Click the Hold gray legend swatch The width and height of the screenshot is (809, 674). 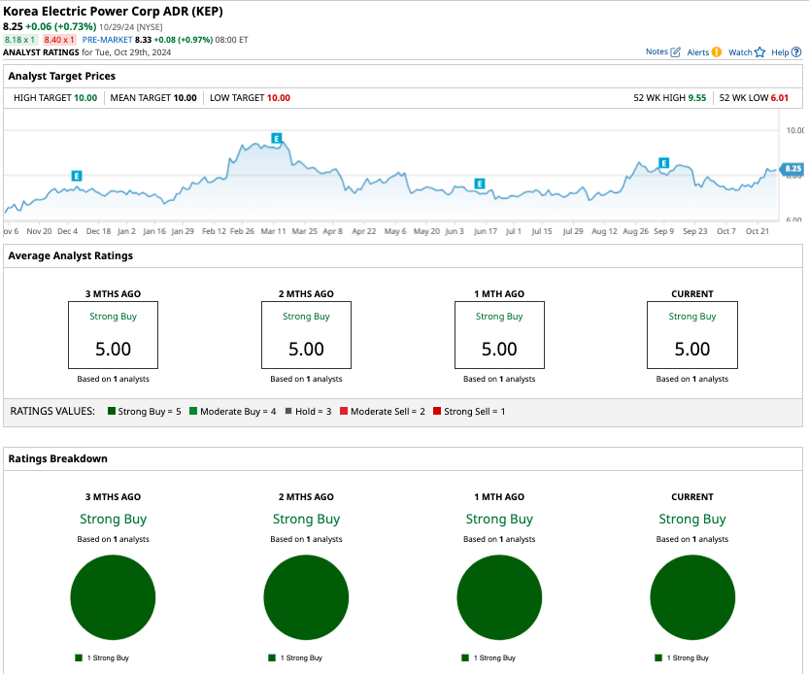tap(288, 411)
